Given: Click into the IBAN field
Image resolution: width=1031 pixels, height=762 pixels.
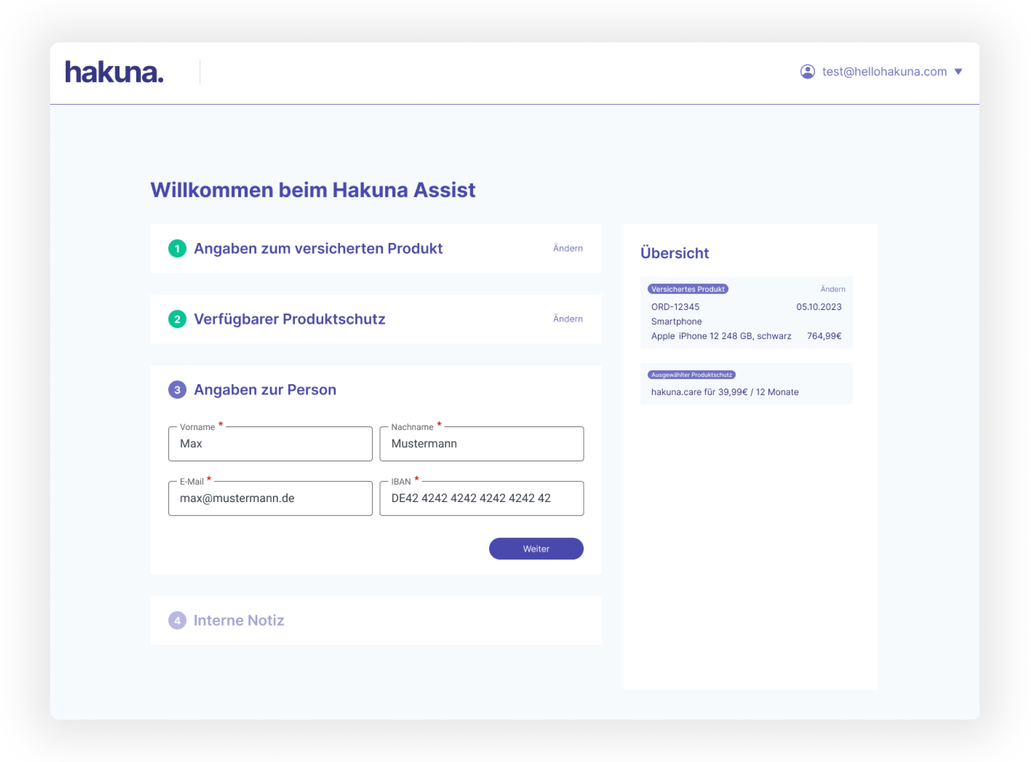Looking at the screenshot, I should [481, 498].
